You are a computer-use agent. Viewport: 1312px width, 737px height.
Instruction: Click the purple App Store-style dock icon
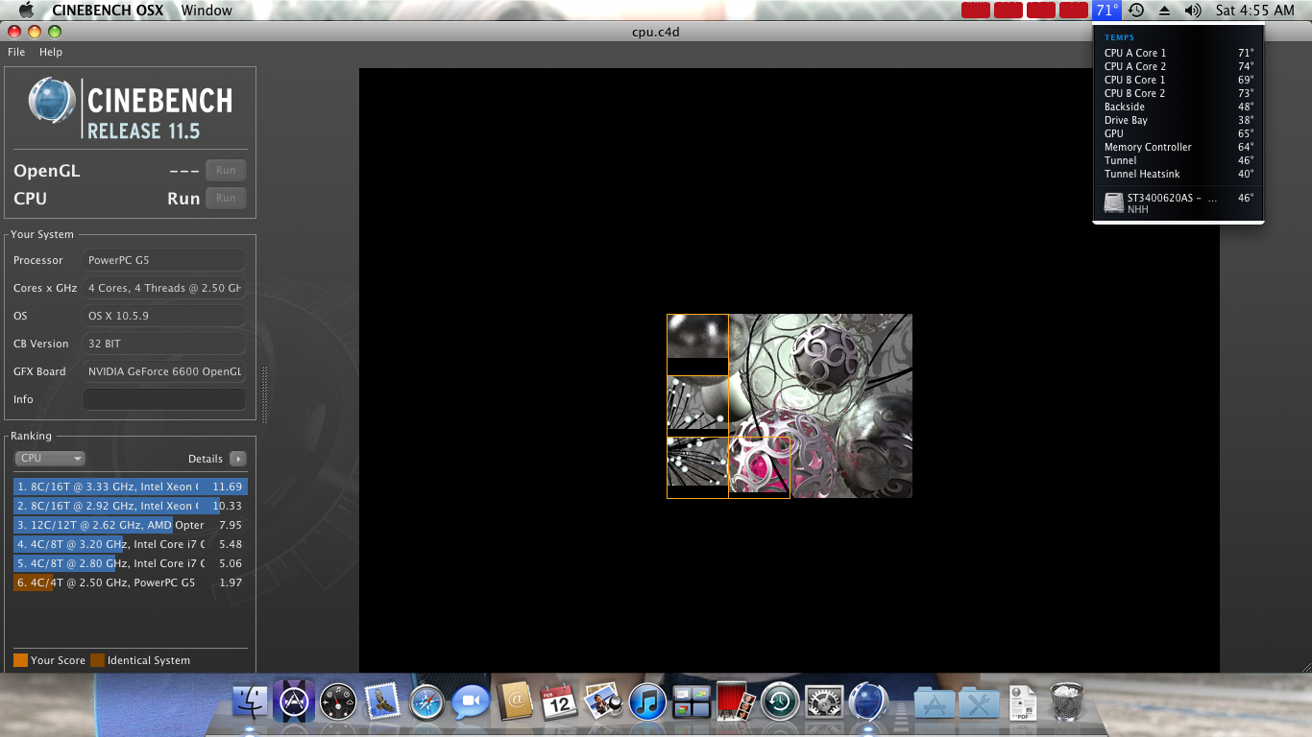click(294, 701)
